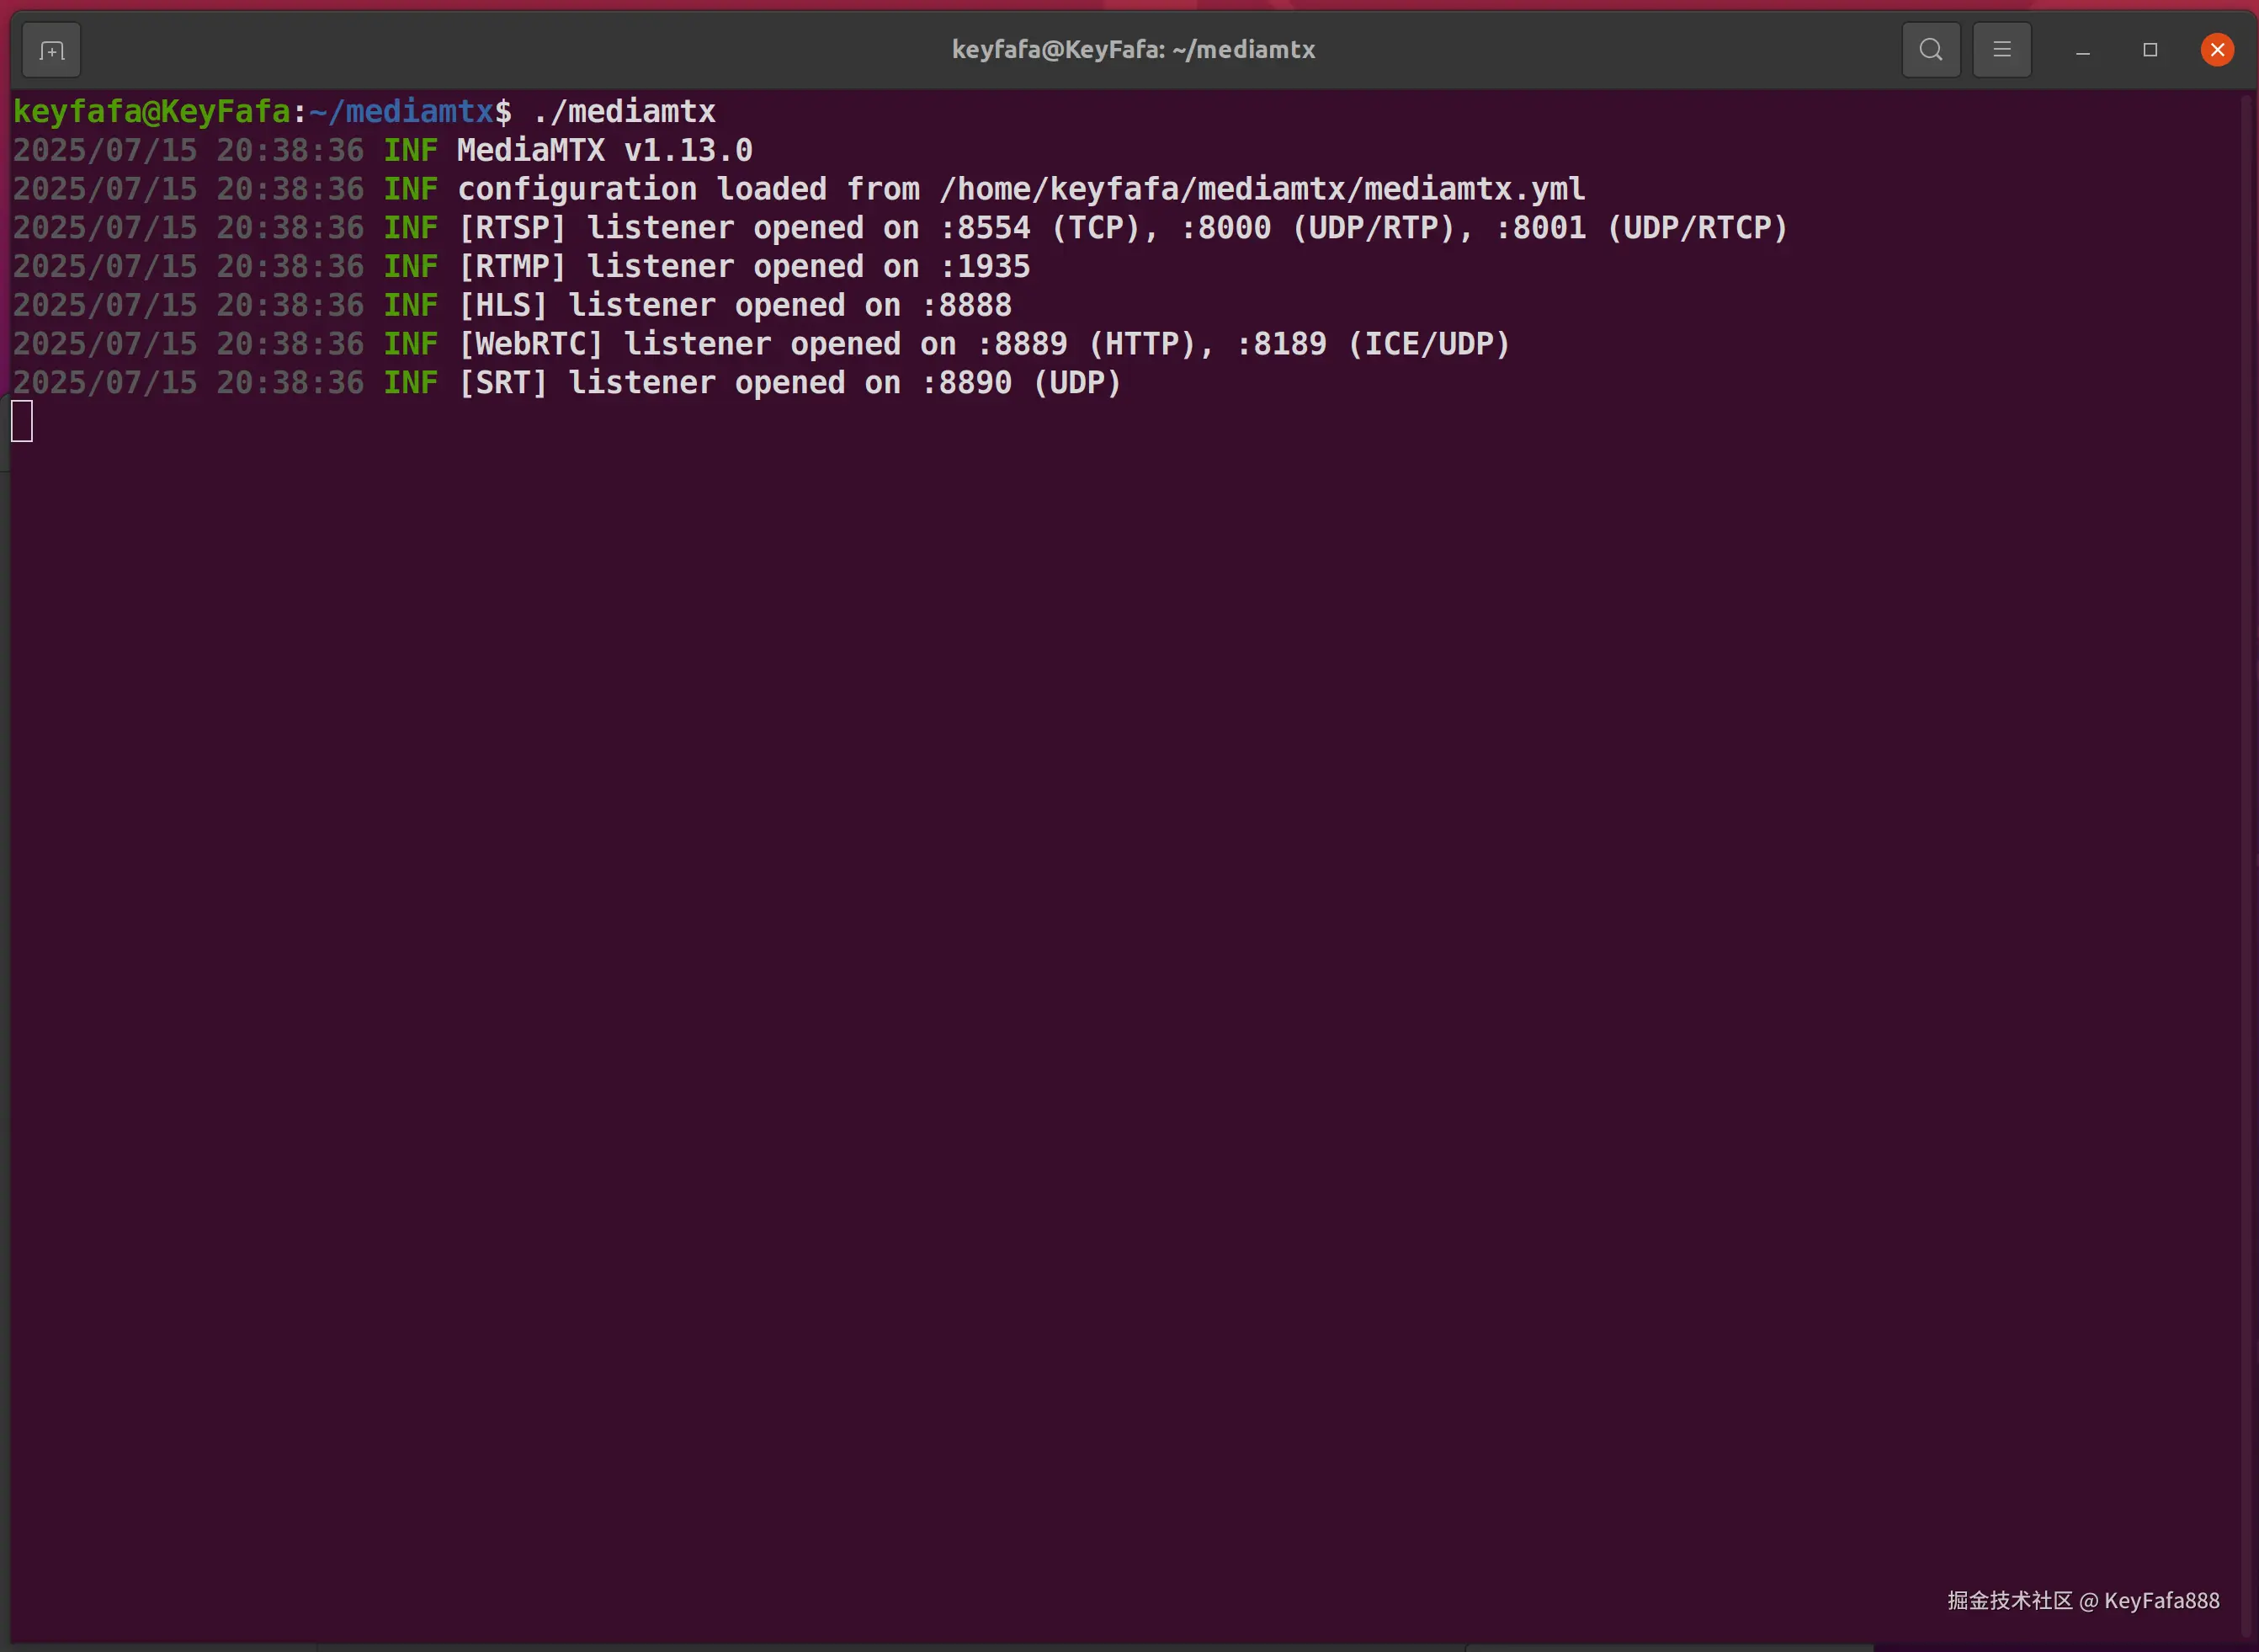This screenshot has height=1652, width=2259.
Task: Click the KeyFafa888 watermark text
Action: 2160,1600
